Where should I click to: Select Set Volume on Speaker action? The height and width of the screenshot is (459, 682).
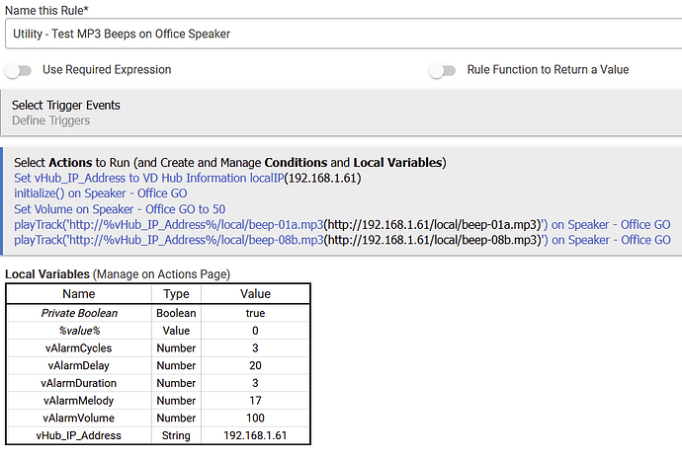[x=120, y=209]
